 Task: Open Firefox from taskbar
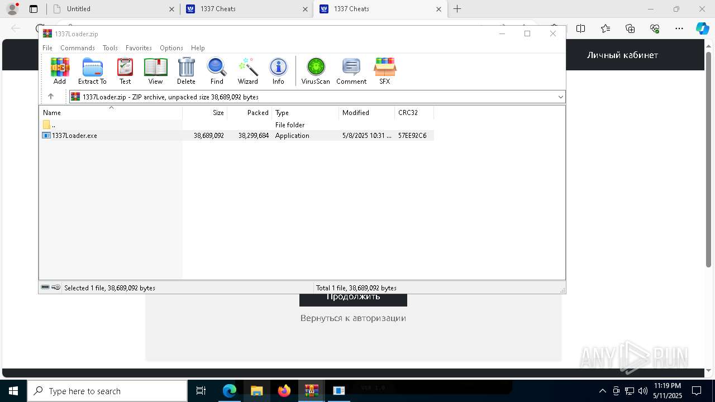[284, 391]
